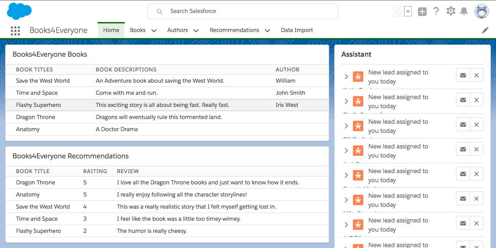This screenshot has width=496, height=248.
Task: Click the BOOK DESCRIPTIONS column header
Action: click(126, 70)
